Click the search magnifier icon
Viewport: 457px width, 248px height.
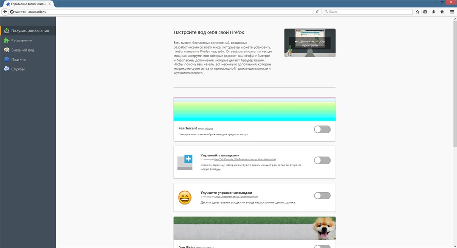(326, 12)
